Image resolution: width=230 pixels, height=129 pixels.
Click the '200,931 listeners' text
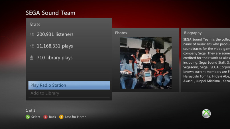click(55, 34)
